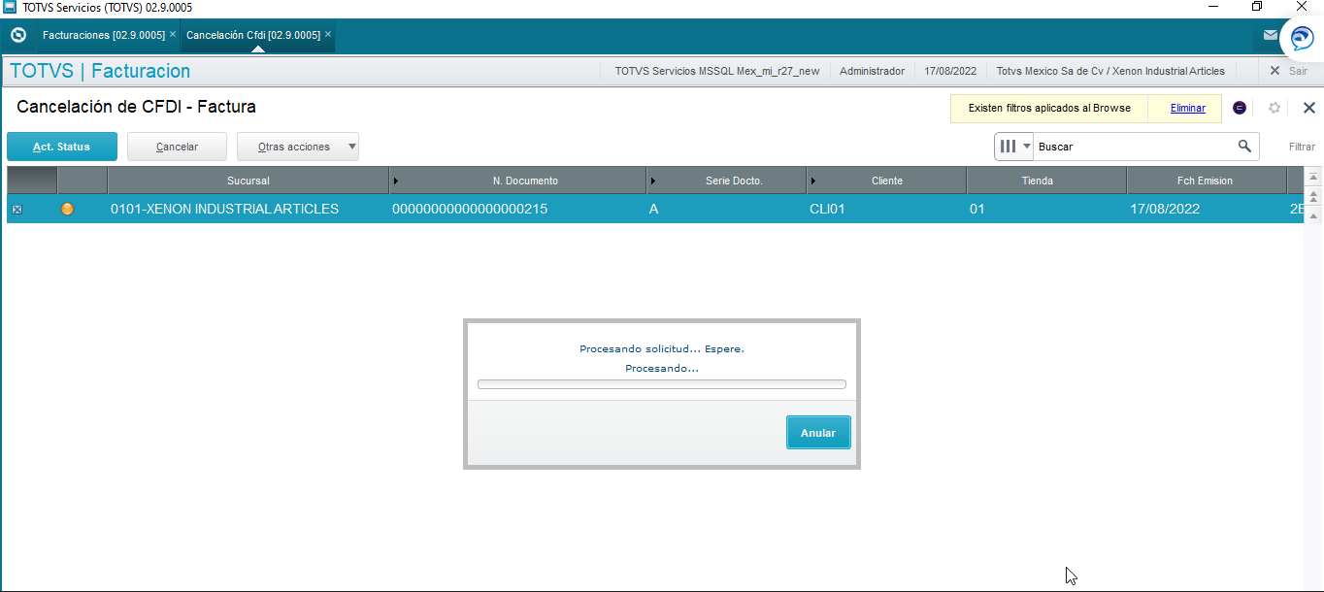This screenshot has width=1324, height=592.
Task: Click the orange status indicator in the row
Action: (67, 209)
